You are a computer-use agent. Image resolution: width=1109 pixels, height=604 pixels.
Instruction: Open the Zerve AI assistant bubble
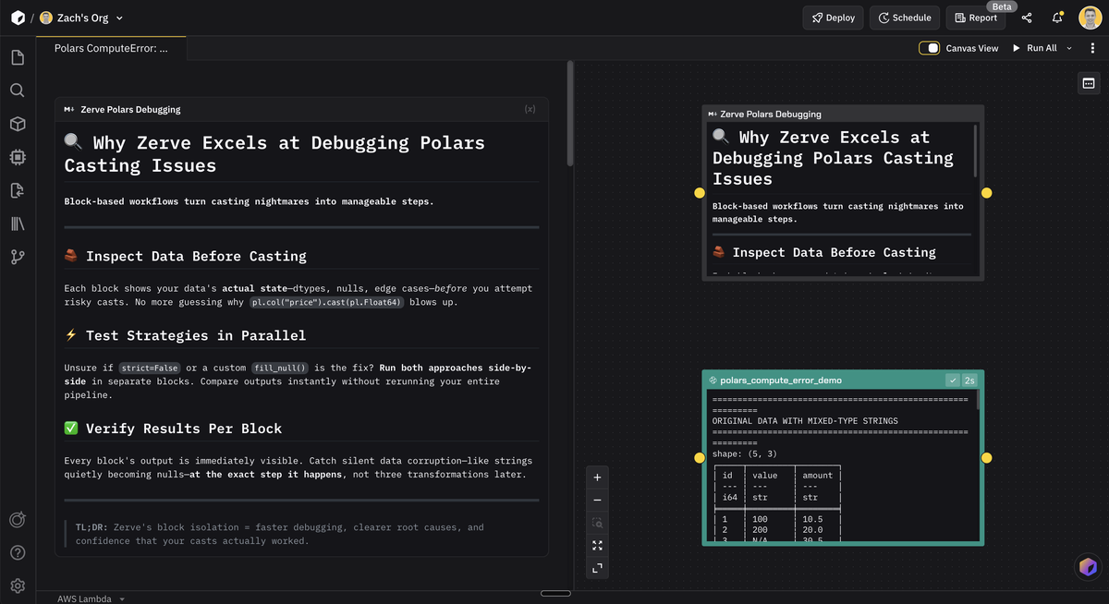tap(1088, 567)
